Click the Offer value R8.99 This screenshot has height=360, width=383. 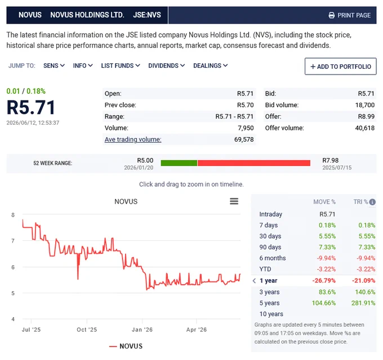[x=366, y=116]
